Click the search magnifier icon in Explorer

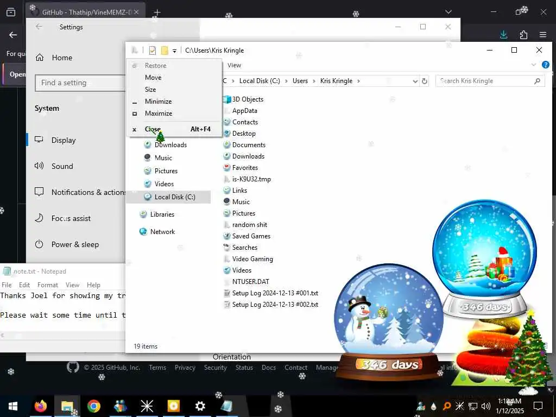point(537,81)
